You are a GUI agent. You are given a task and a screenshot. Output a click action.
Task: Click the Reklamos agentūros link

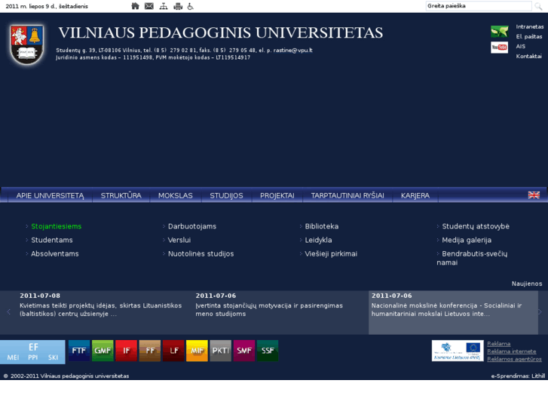point(514,359)
